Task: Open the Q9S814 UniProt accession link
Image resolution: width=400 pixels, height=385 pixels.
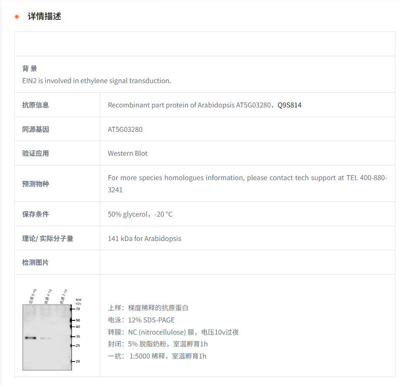Action: tap(289, 105)
